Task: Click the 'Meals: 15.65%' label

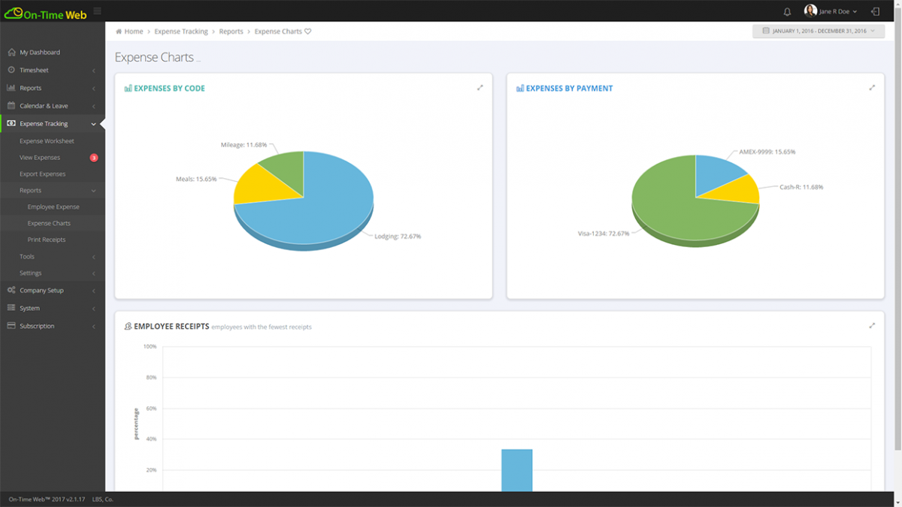Action: (x=196, y=179)
